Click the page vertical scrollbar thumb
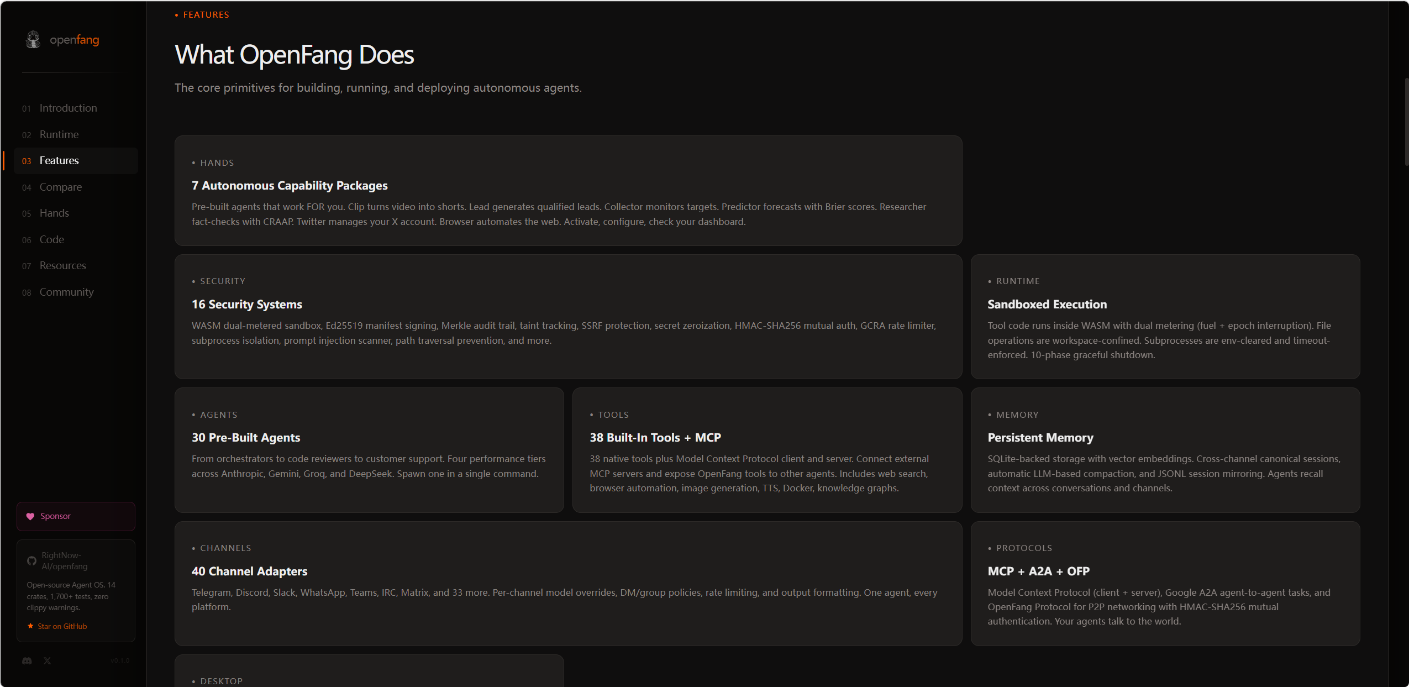1409x687 pixels. (1406, 122)
